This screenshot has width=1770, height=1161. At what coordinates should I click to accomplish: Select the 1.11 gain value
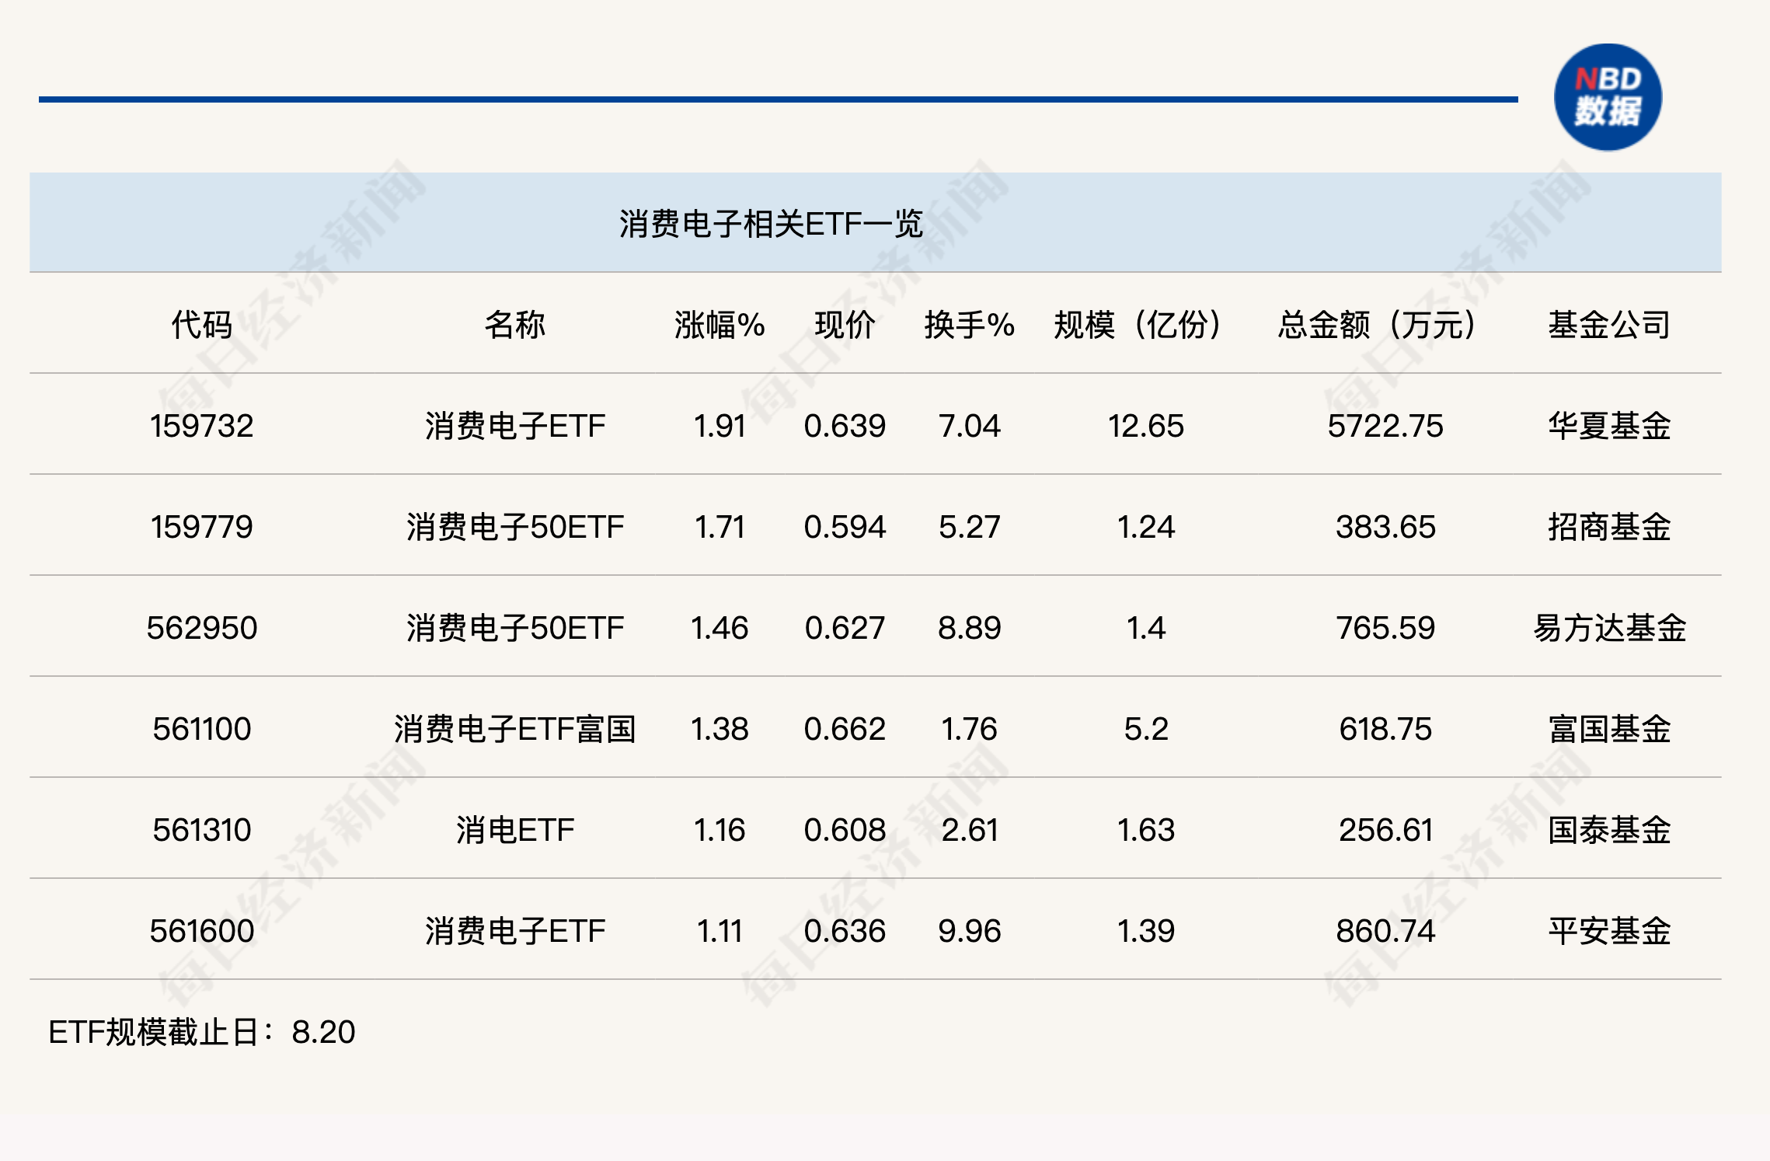pos(719,931)
